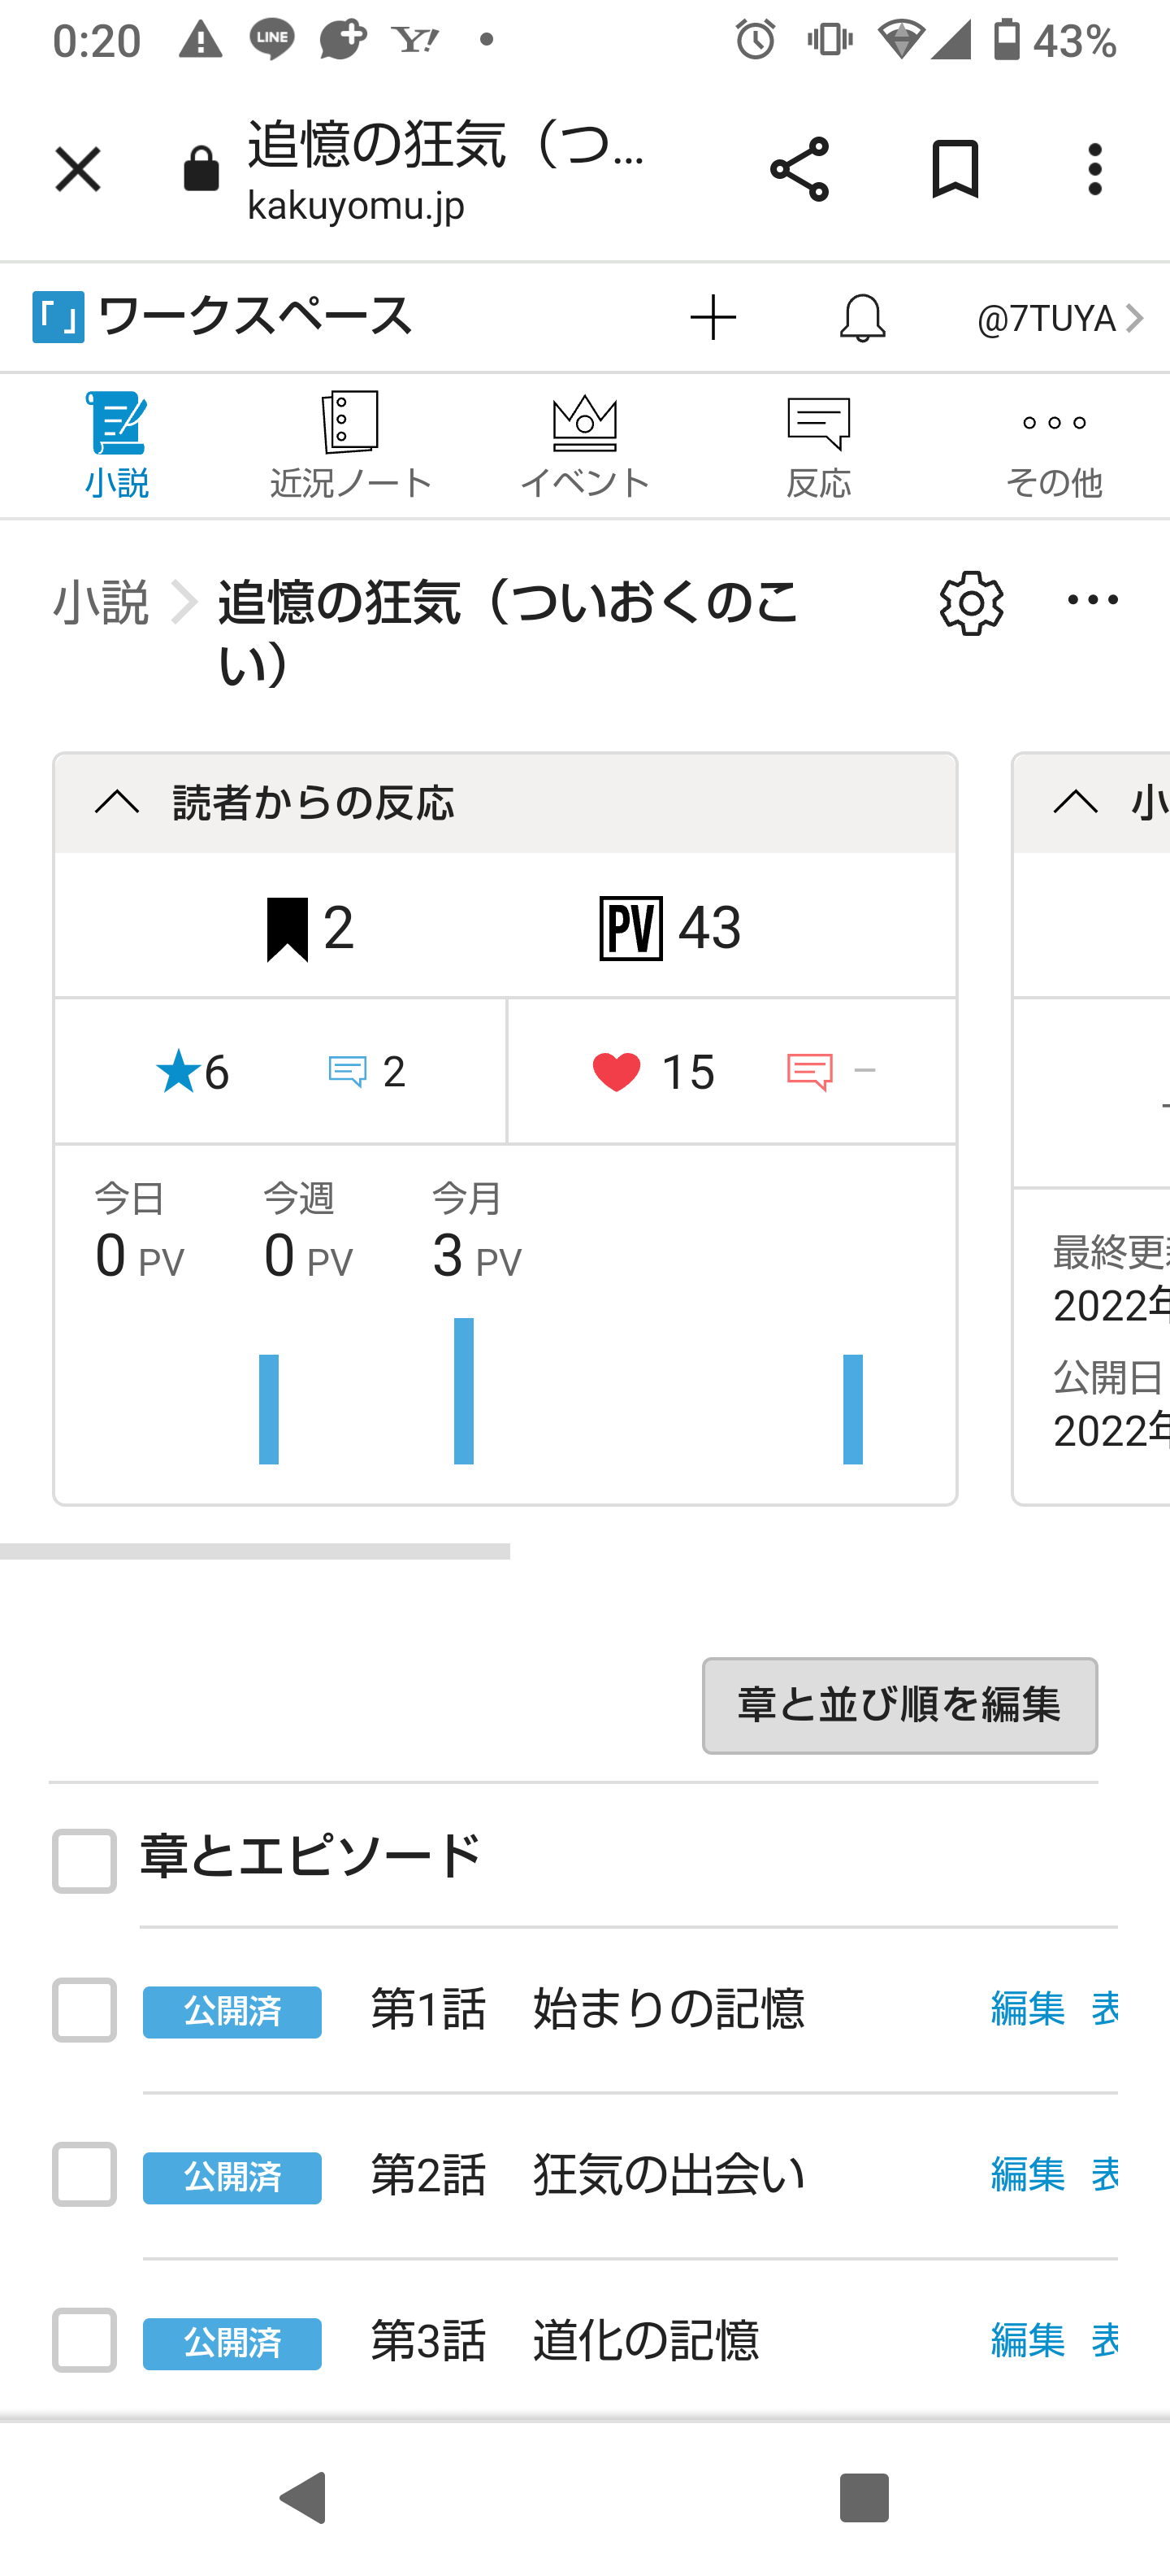Switch to the 近況ノート tab
1170x2576 pixels.
(x=351, y=446)
